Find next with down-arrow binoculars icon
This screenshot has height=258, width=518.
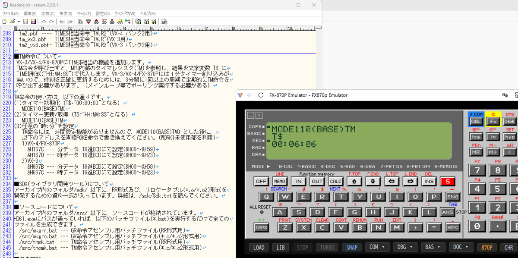click(x=88, y=21)
